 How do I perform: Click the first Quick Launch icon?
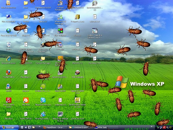(x=22, y=128)
